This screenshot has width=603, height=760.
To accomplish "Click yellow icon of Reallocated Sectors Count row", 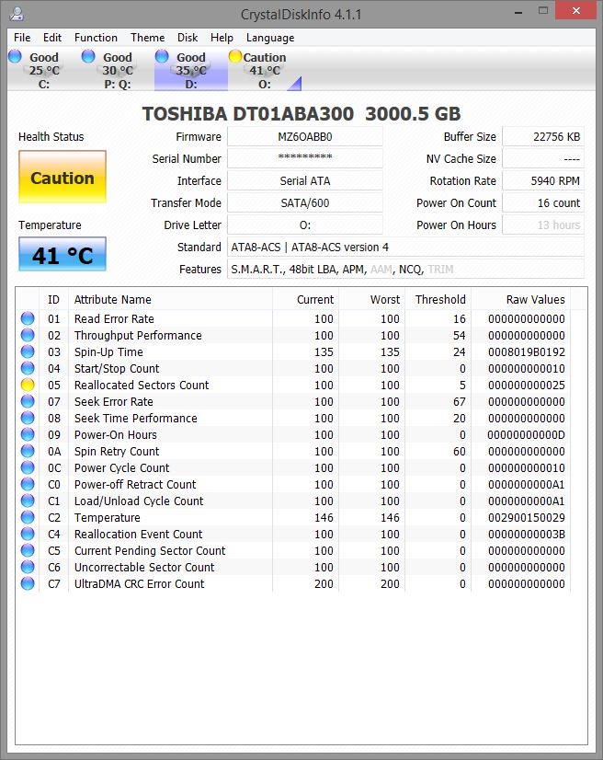I will click(x=28, y=385).
